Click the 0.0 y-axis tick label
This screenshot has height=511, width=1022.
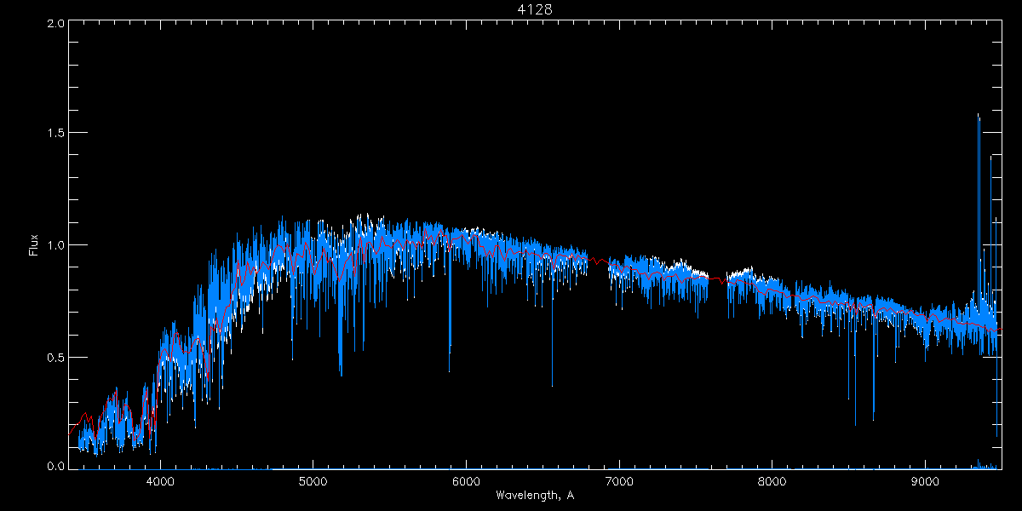click(x=55, y=467)
